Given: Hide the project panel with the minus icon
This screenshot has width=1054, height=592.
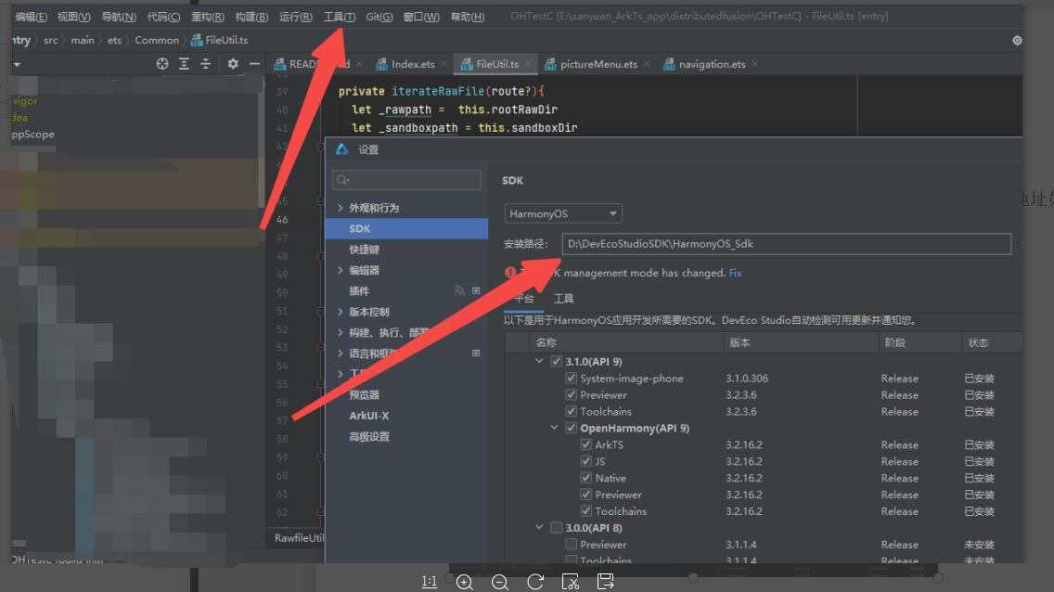Looking at the screenshot, I should tap(254, 64).
